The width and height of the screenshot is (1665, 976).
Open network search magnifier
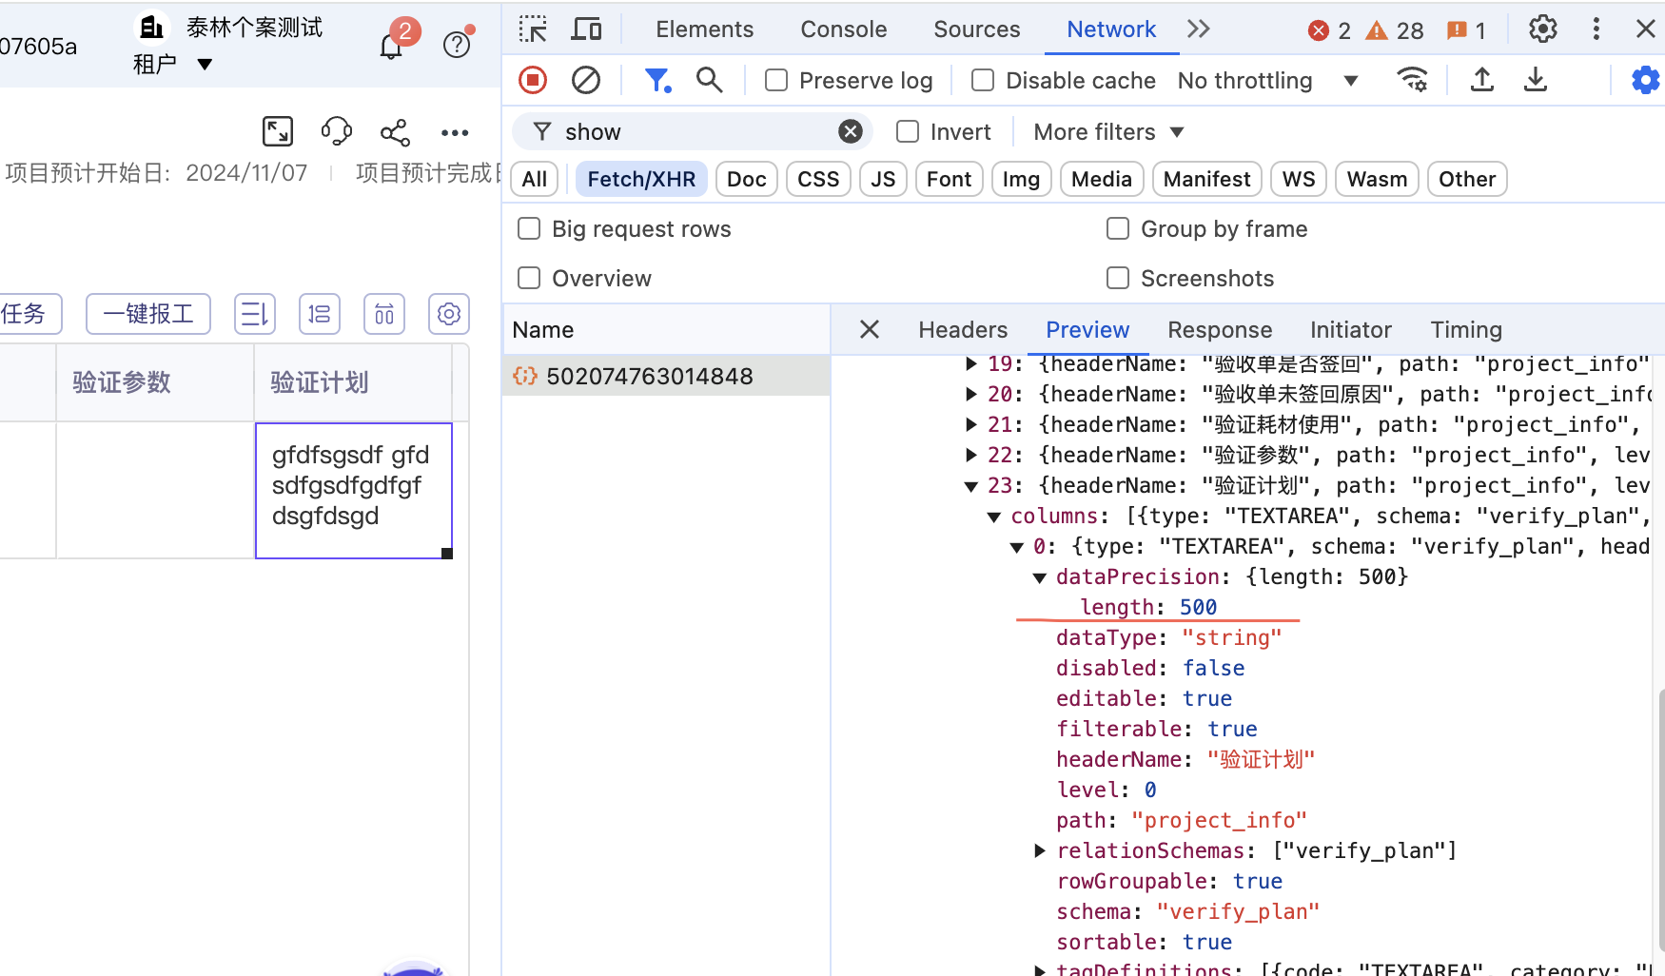710,80
